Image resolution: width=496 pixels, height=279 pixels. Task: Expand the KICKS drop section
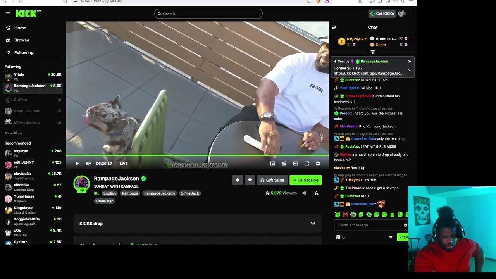coord(197,224)
